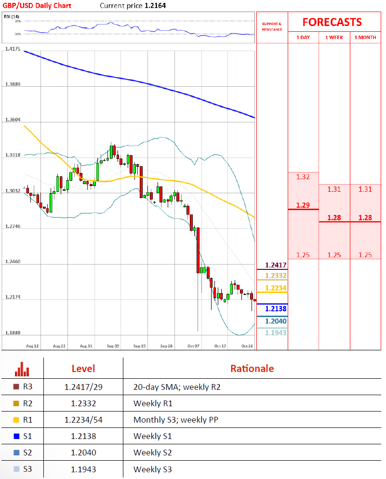Click the FORECASTS heading
The width and height of the screenshot is (386, 479).
pyautogui.click(x=332, y=22)
